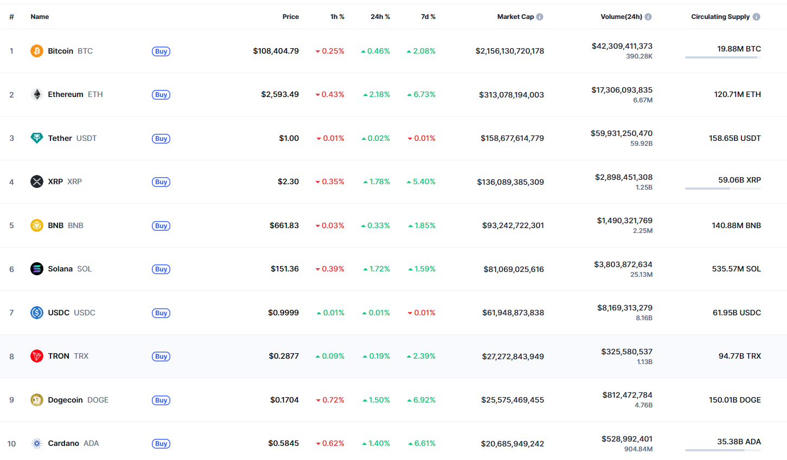The image size is (787, 460).
Task: Click the Bitcoin coin logo icon
Action: (x=37, y=51)
